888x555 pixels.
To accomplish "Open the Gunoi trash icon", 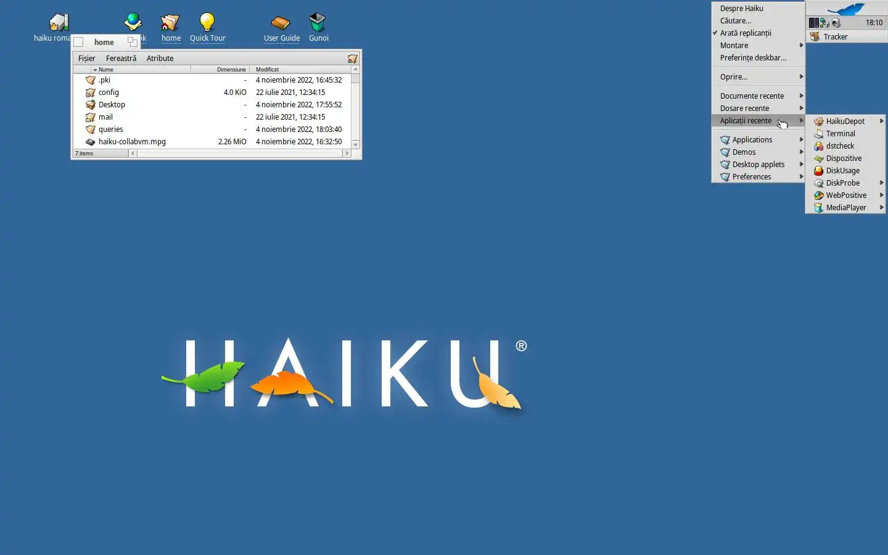I will (x=318, y=27).
